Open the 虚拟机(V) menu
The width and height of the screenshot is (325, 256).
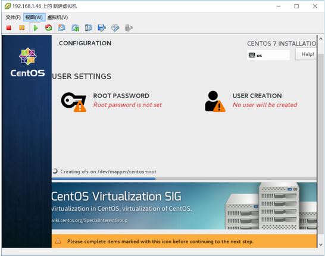tap(58, 17)
